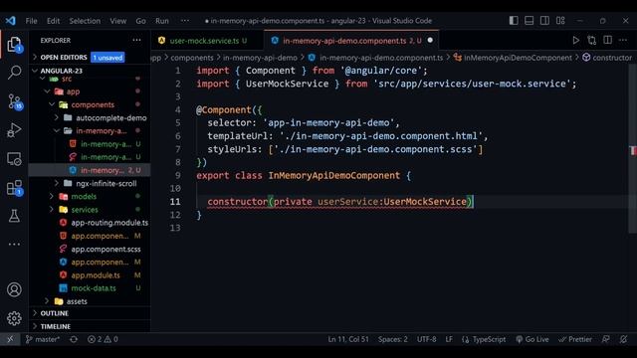Customize layout icon in title bar
The height and width of the screenshot is (358, 637).
[560, 21]
